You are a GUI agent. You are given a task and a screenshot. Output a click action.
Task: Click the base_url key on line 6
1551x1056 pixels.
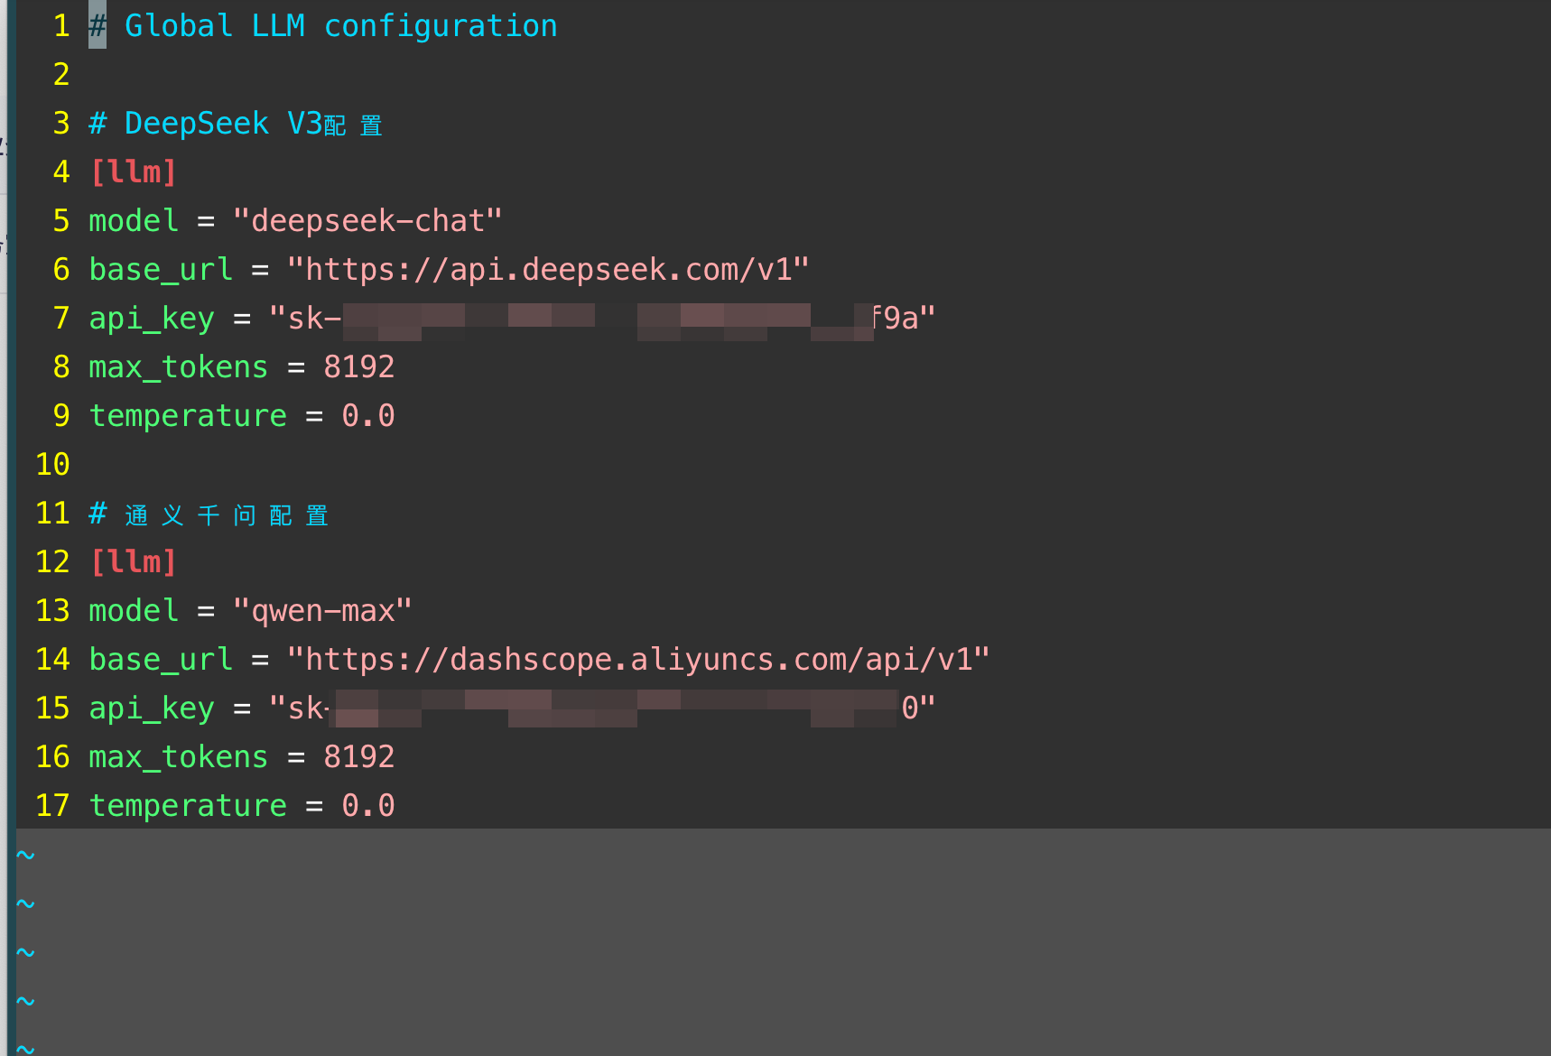[160, 270]
